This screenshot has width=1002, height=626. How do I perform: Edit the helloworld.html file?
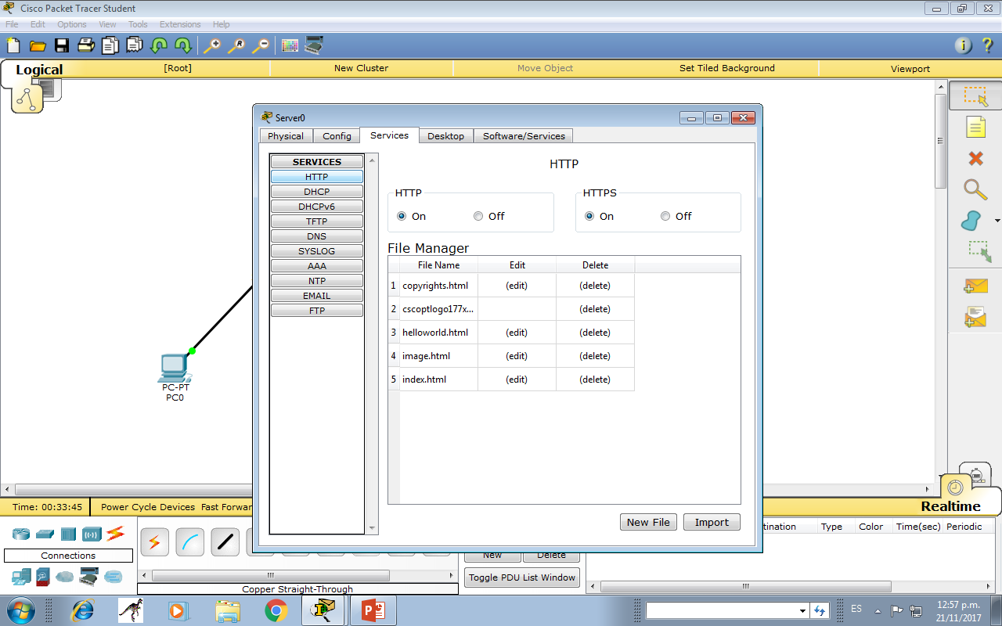[517, 332]
